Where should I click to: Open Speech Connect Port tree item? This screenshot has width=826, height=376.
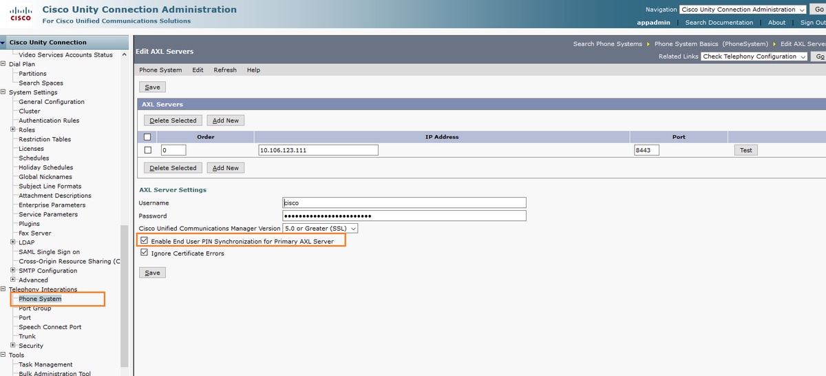[x=50, y=327]
